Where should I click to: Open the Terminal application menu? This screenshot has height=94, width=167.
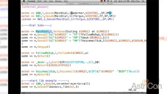[31, 1]
